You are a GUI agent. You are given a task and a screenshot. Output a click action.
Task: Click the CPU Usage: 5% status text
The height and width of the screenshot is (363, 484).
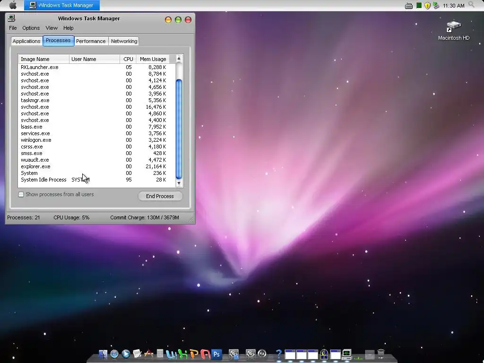pyautogui.click(x=71, y=217)
